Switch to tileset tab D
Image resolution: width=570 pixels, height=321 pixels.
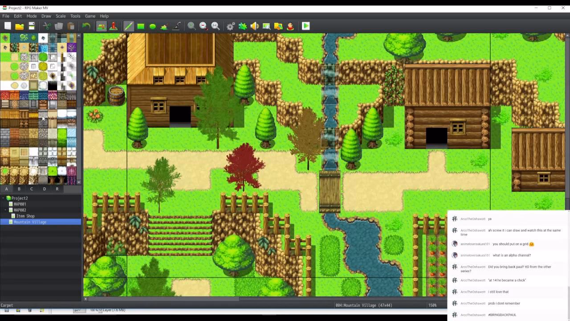pos(44,189)
